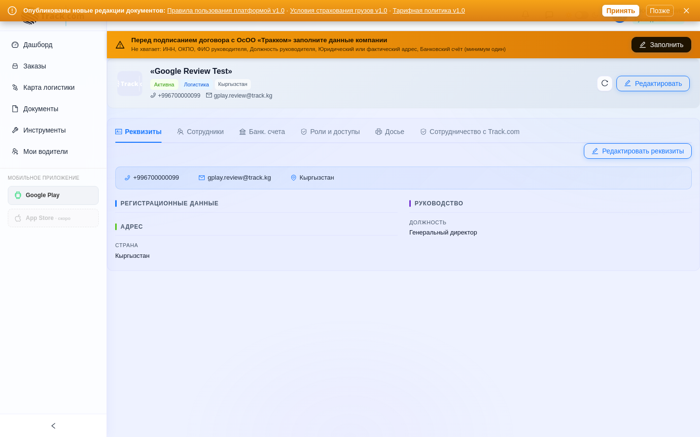Image resolution: width=700 pixels, height=437 pixels.
Task: Click the Генеральный директор value
Action: tap(443, 233)
